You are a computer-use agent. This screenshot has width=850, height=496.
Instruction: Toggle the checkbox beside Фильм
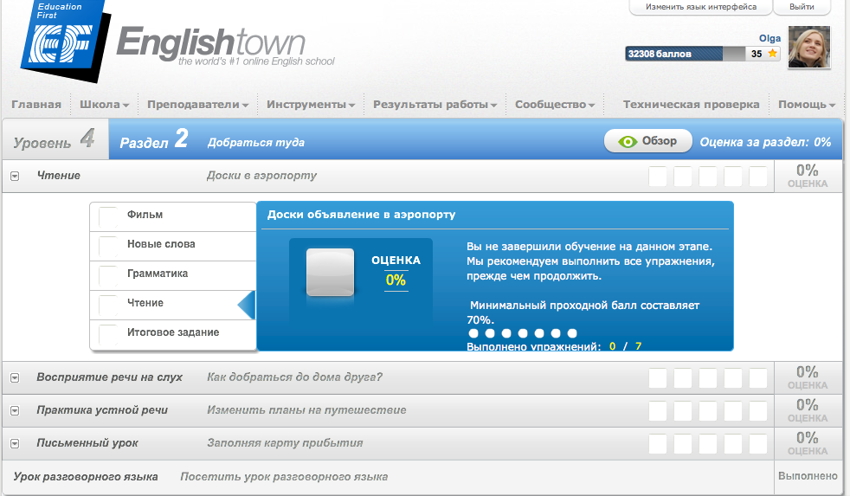click(108, 216)
